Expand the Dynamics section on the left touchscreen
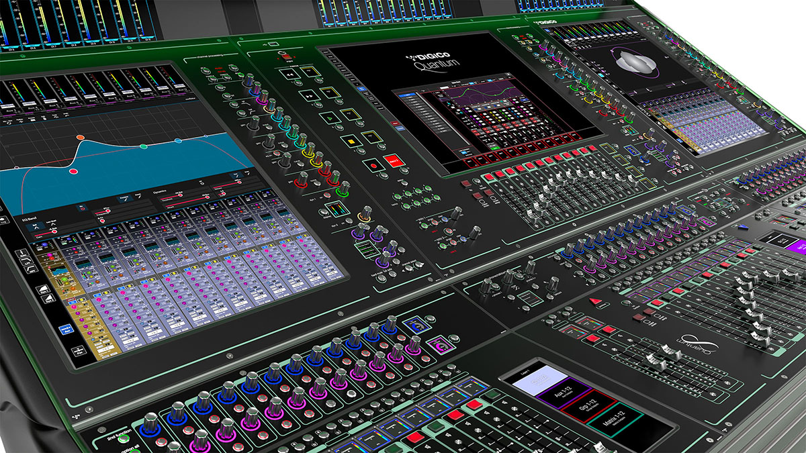 (160, 191)
